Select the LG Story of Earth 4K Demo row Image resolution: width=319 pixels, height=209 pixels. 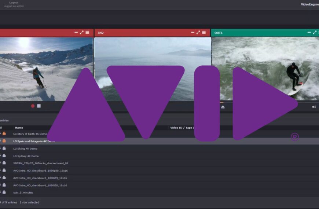tap(159, 134)
